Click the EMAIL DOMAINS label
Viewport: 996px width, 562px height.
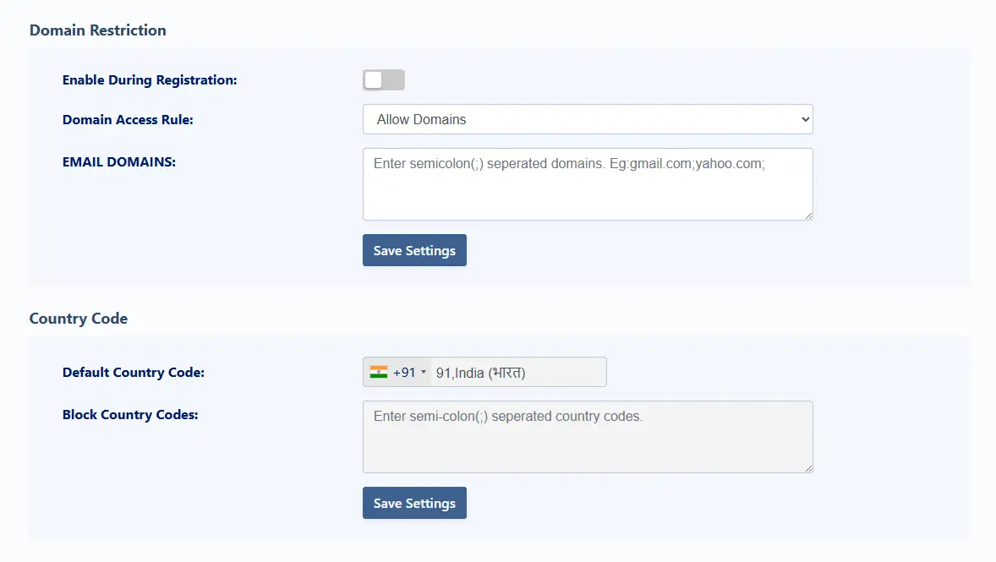118,161
